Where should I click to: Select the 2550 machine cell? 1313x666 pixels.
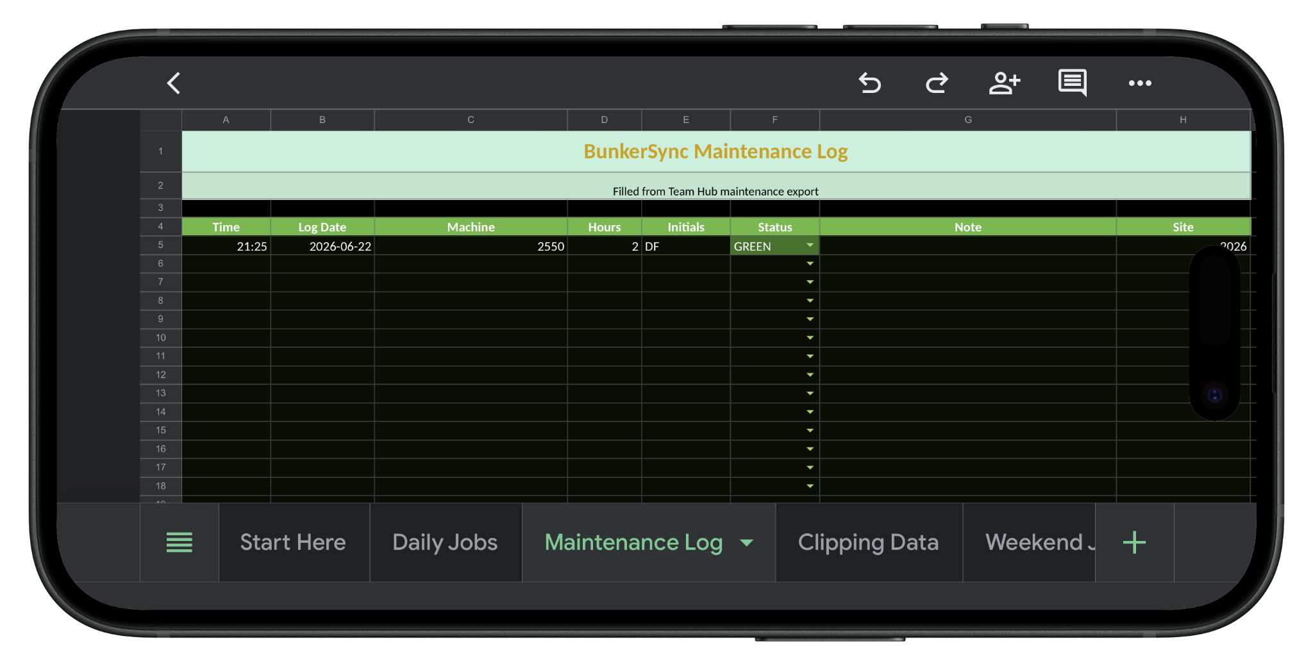point(471,246)
